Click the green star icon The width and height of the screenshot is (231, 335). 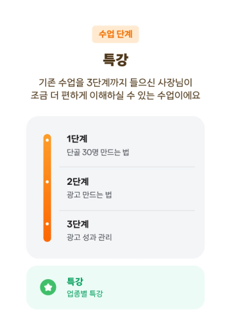point(48,288)
